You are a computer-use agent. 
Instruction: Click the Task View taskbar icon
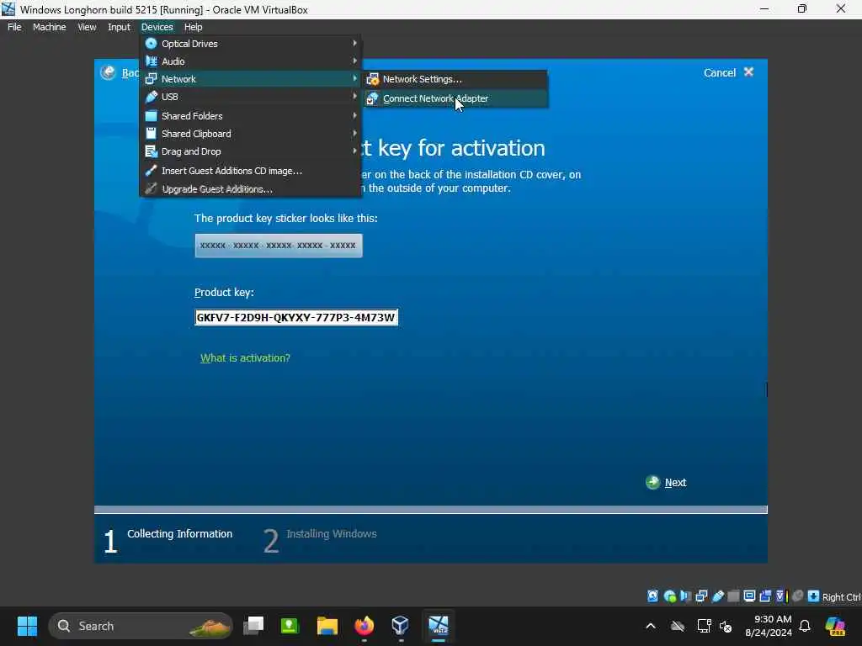[x=253, y=626]
